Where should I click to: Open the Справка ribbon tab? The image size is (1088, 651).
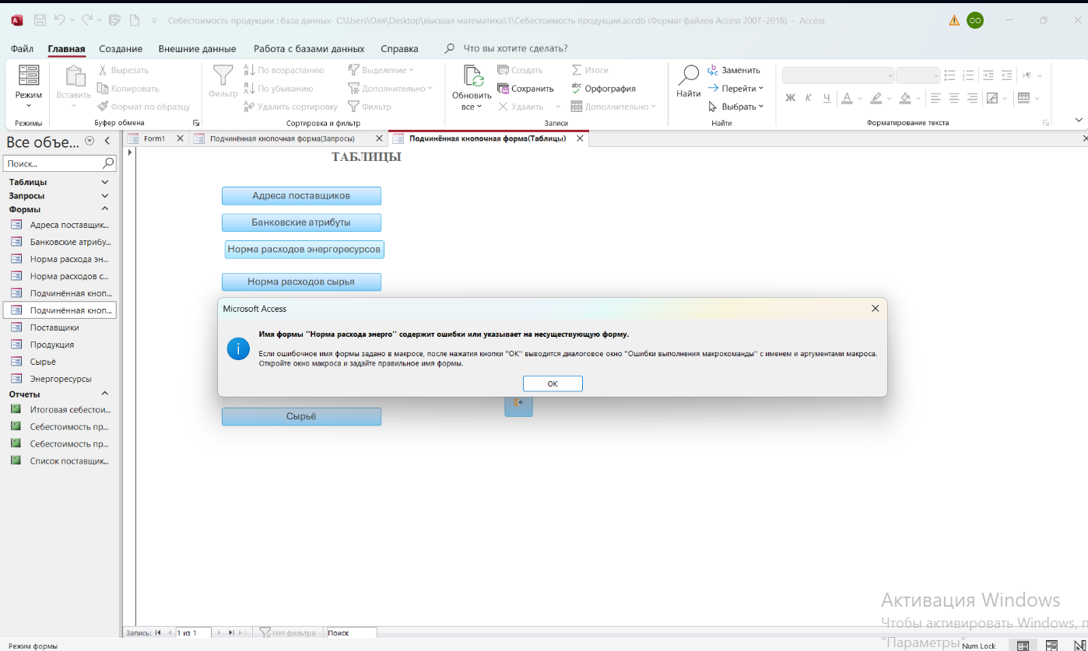(x=399, y=48)
